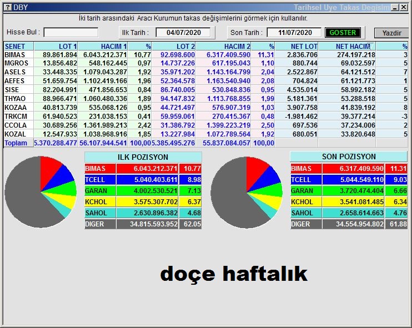
Task: Click the Yazdir print button
Action: point(391,33)
